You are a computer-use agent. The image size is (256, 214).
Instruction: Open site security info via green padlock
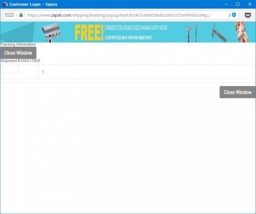pos(21,15)
